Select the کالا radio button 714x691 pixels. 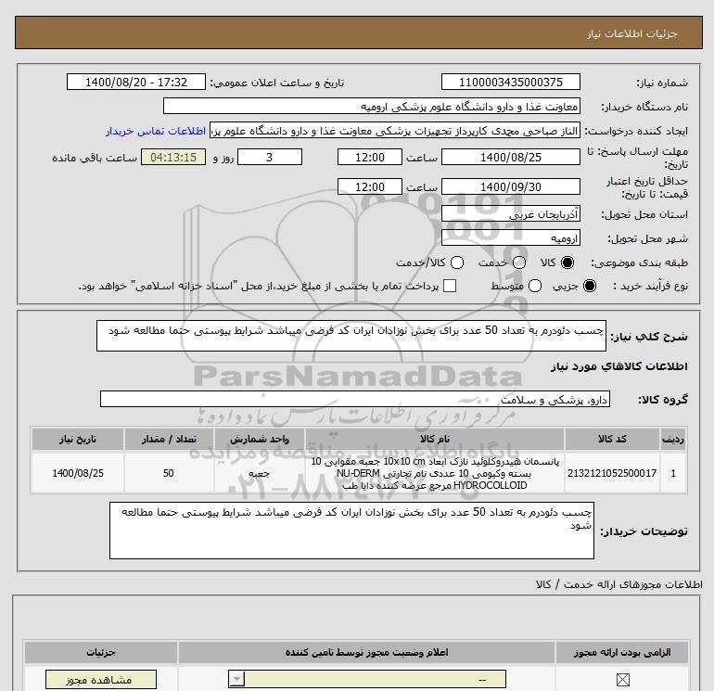pyautogui.click(x=567, y=262)
